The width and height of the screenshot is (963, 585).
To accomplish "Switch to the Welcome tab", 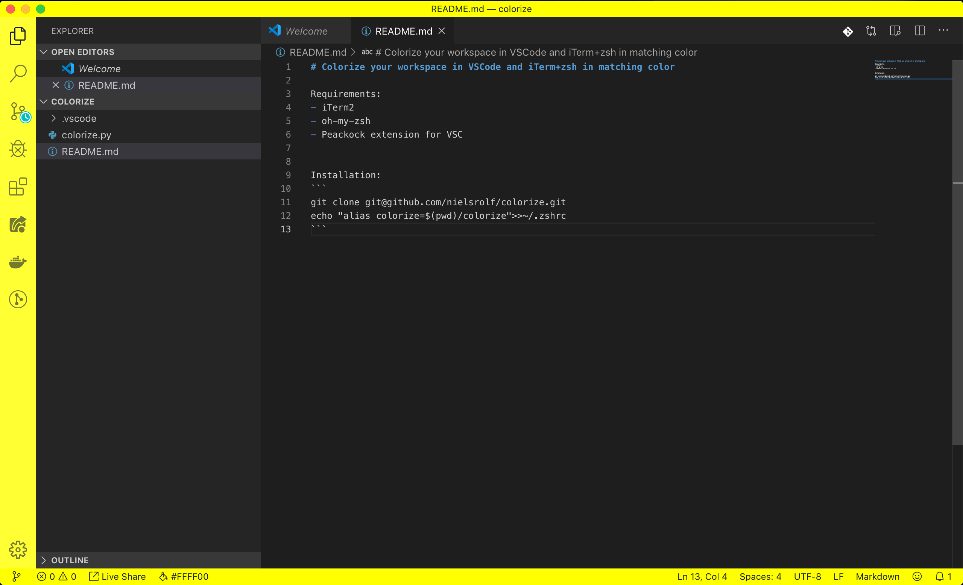I will coord(305,31).
